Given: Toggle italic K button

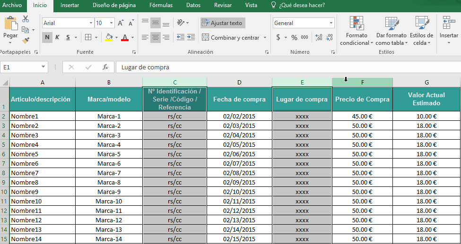Looking at the screenshot, I should [57, 37].
